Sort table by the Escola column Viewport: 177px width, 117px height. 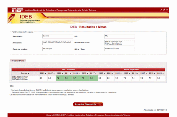coord(25,73)
